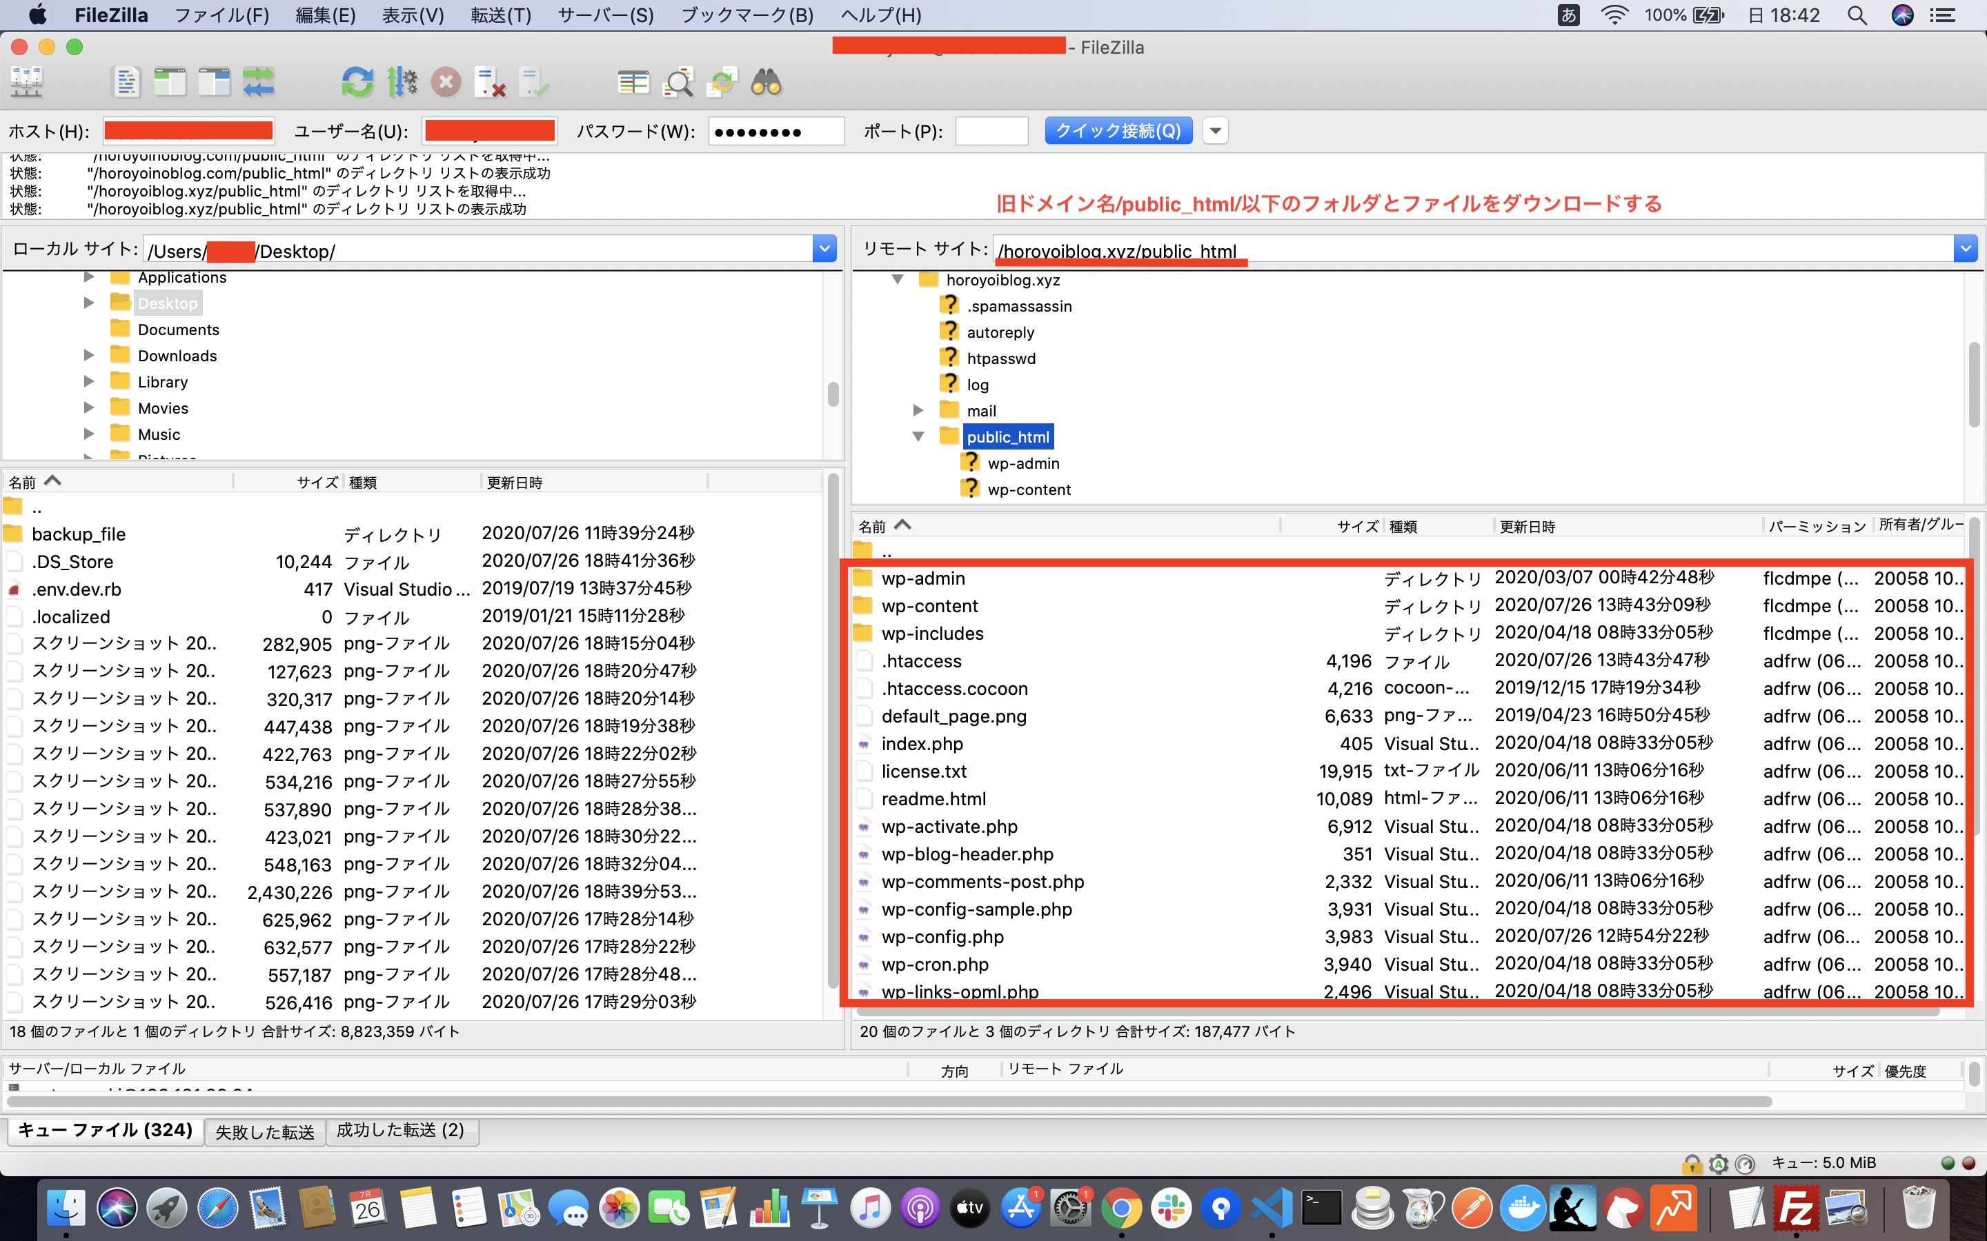Toggle synchronized browsing icon
The image size is (1987, 1241).
[722, 82]
